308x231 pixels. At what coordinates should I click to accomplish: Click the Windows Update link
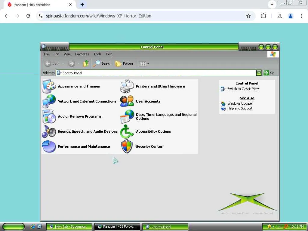pyautogui.click(x=239, y=103)
